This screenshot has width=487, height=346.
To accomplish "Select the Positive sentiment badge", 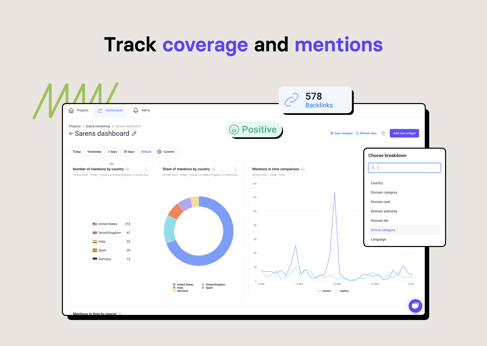I will click(x=254, y=129).
